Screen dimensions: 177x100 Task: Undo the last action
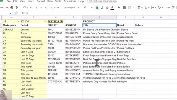(x=2, y=7)
